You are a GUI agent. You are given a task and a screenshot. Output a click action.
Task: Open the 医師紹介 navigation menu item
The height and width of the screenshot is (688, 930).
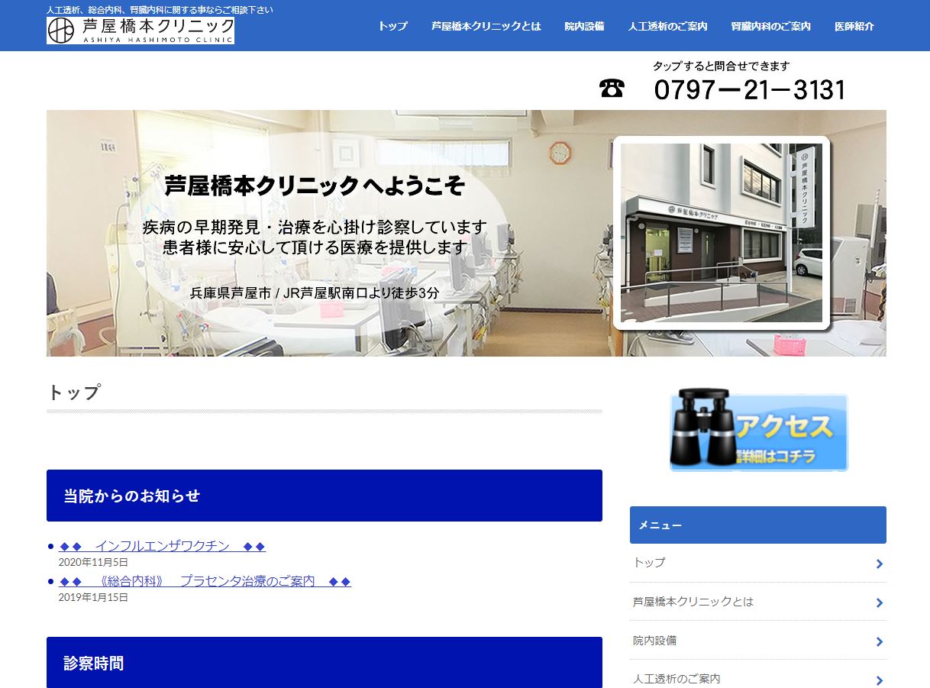point(854,25)
